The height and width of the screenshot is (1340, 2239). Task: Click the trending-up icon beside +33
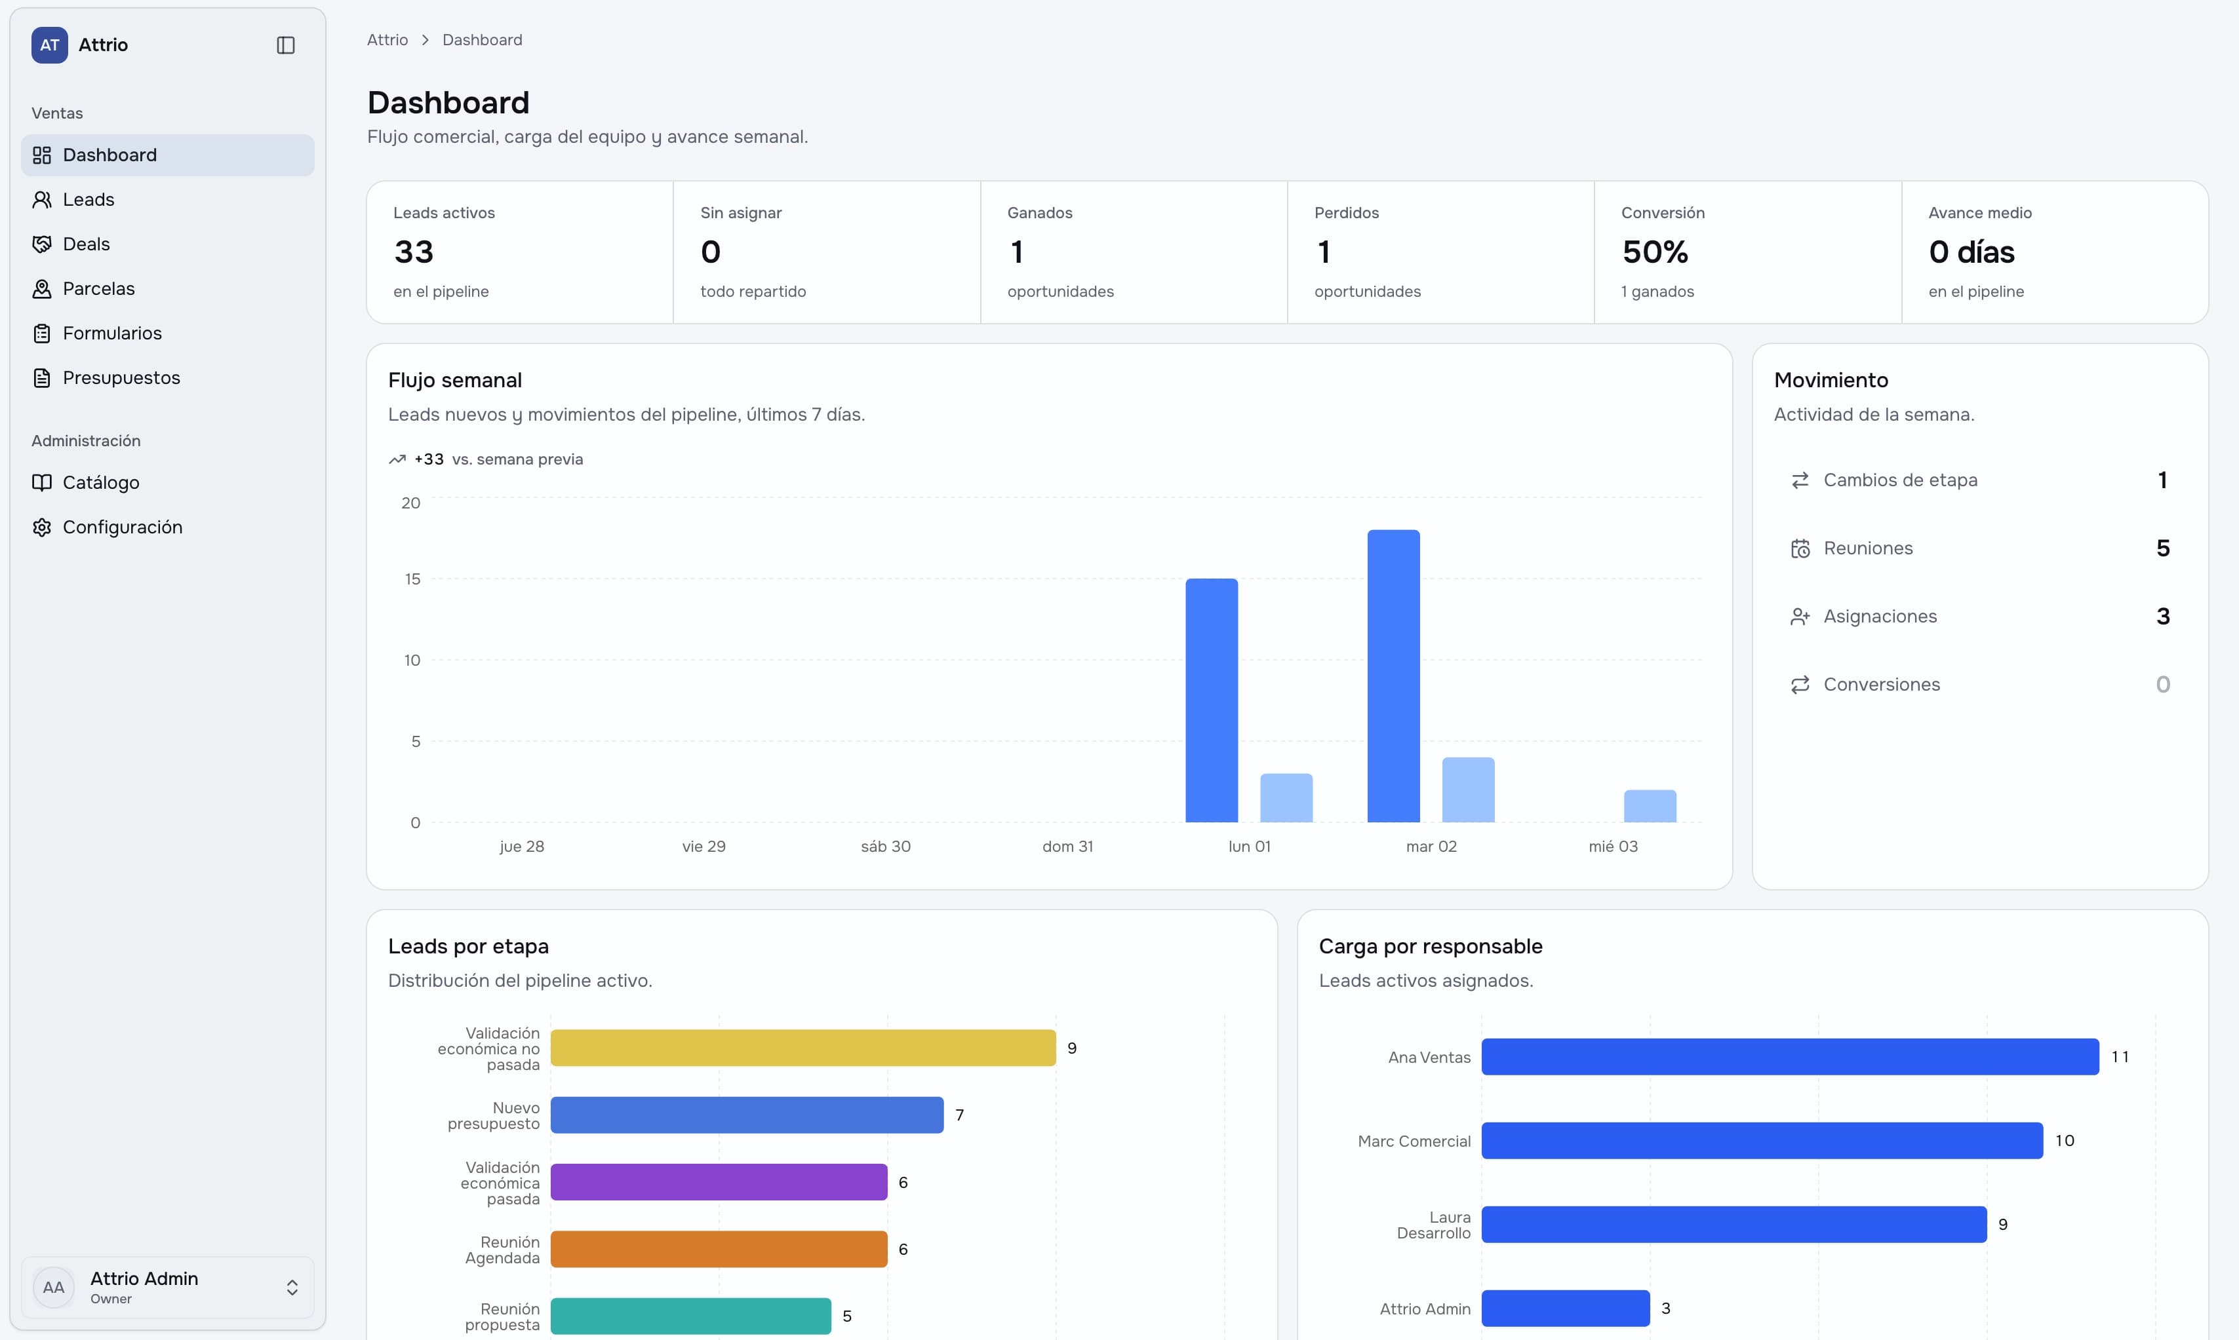click(x=397, y=459)
